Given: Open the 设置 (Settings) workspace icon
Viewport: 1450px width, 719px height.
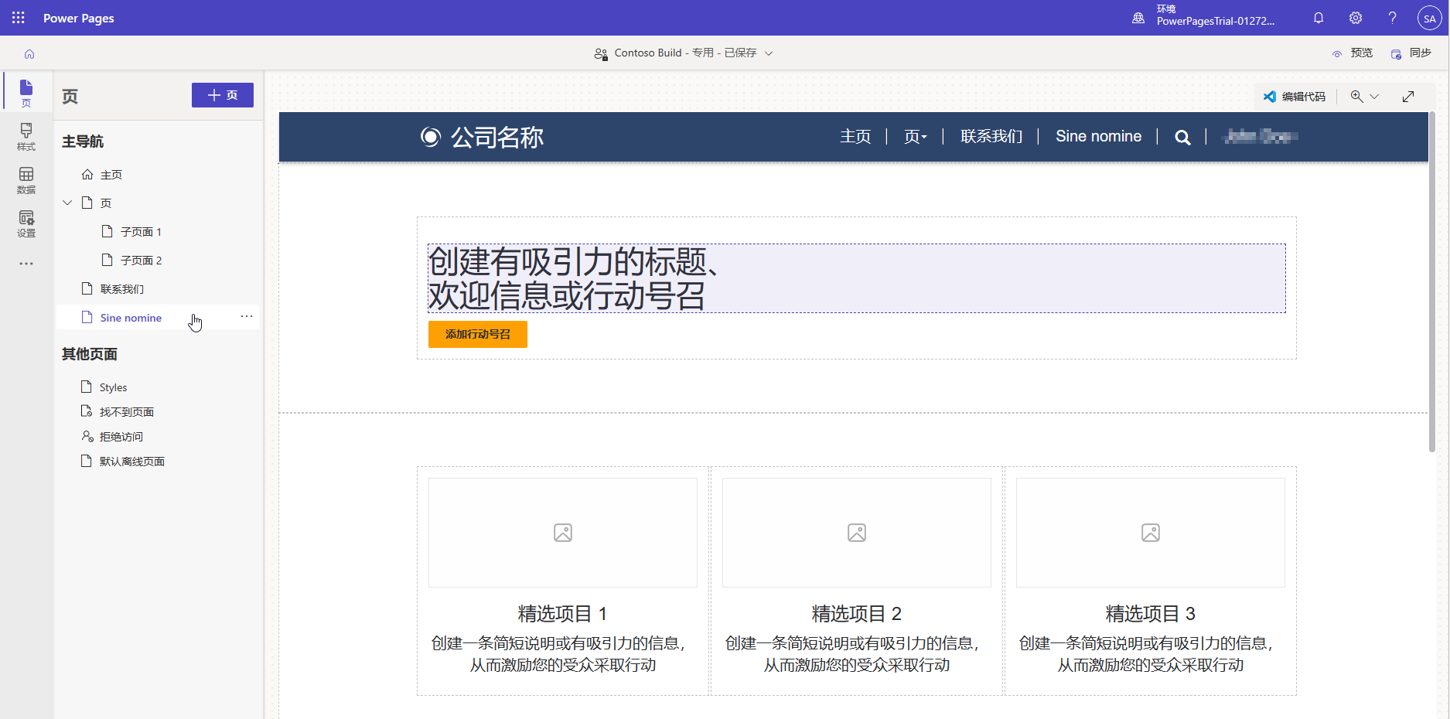Looking at the screenshot, I should [26, 223].
